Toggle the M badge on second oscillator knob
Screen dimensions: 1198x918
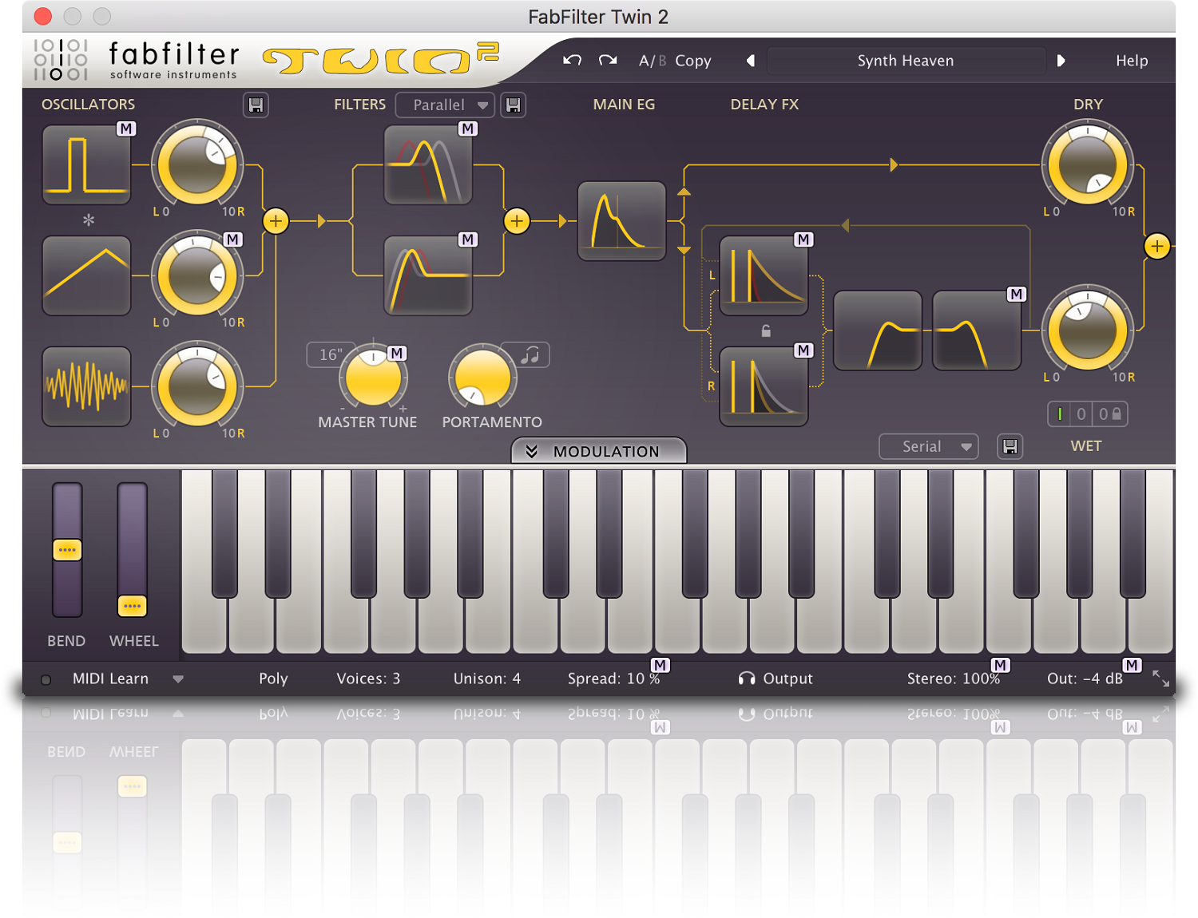(232, 239)
